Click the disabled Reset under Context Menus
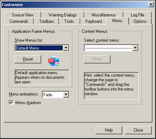The height and width of the screenshot is (139, 156). [97, 59]
